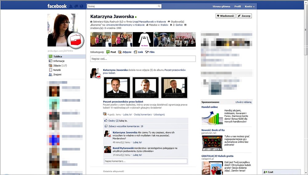Click the Napisz coś status box
308x175 pixels.
[143, 59]
